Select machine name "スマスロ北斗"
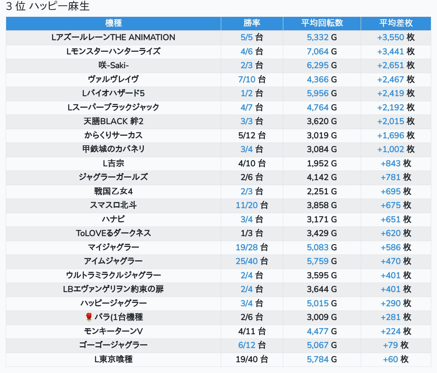This screenshot has width=437, height=373. tap(113, 205)
